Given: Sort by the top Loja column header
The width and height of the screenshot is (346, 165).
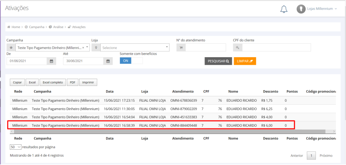Looking at the screenshot, I should coord(145,91).
